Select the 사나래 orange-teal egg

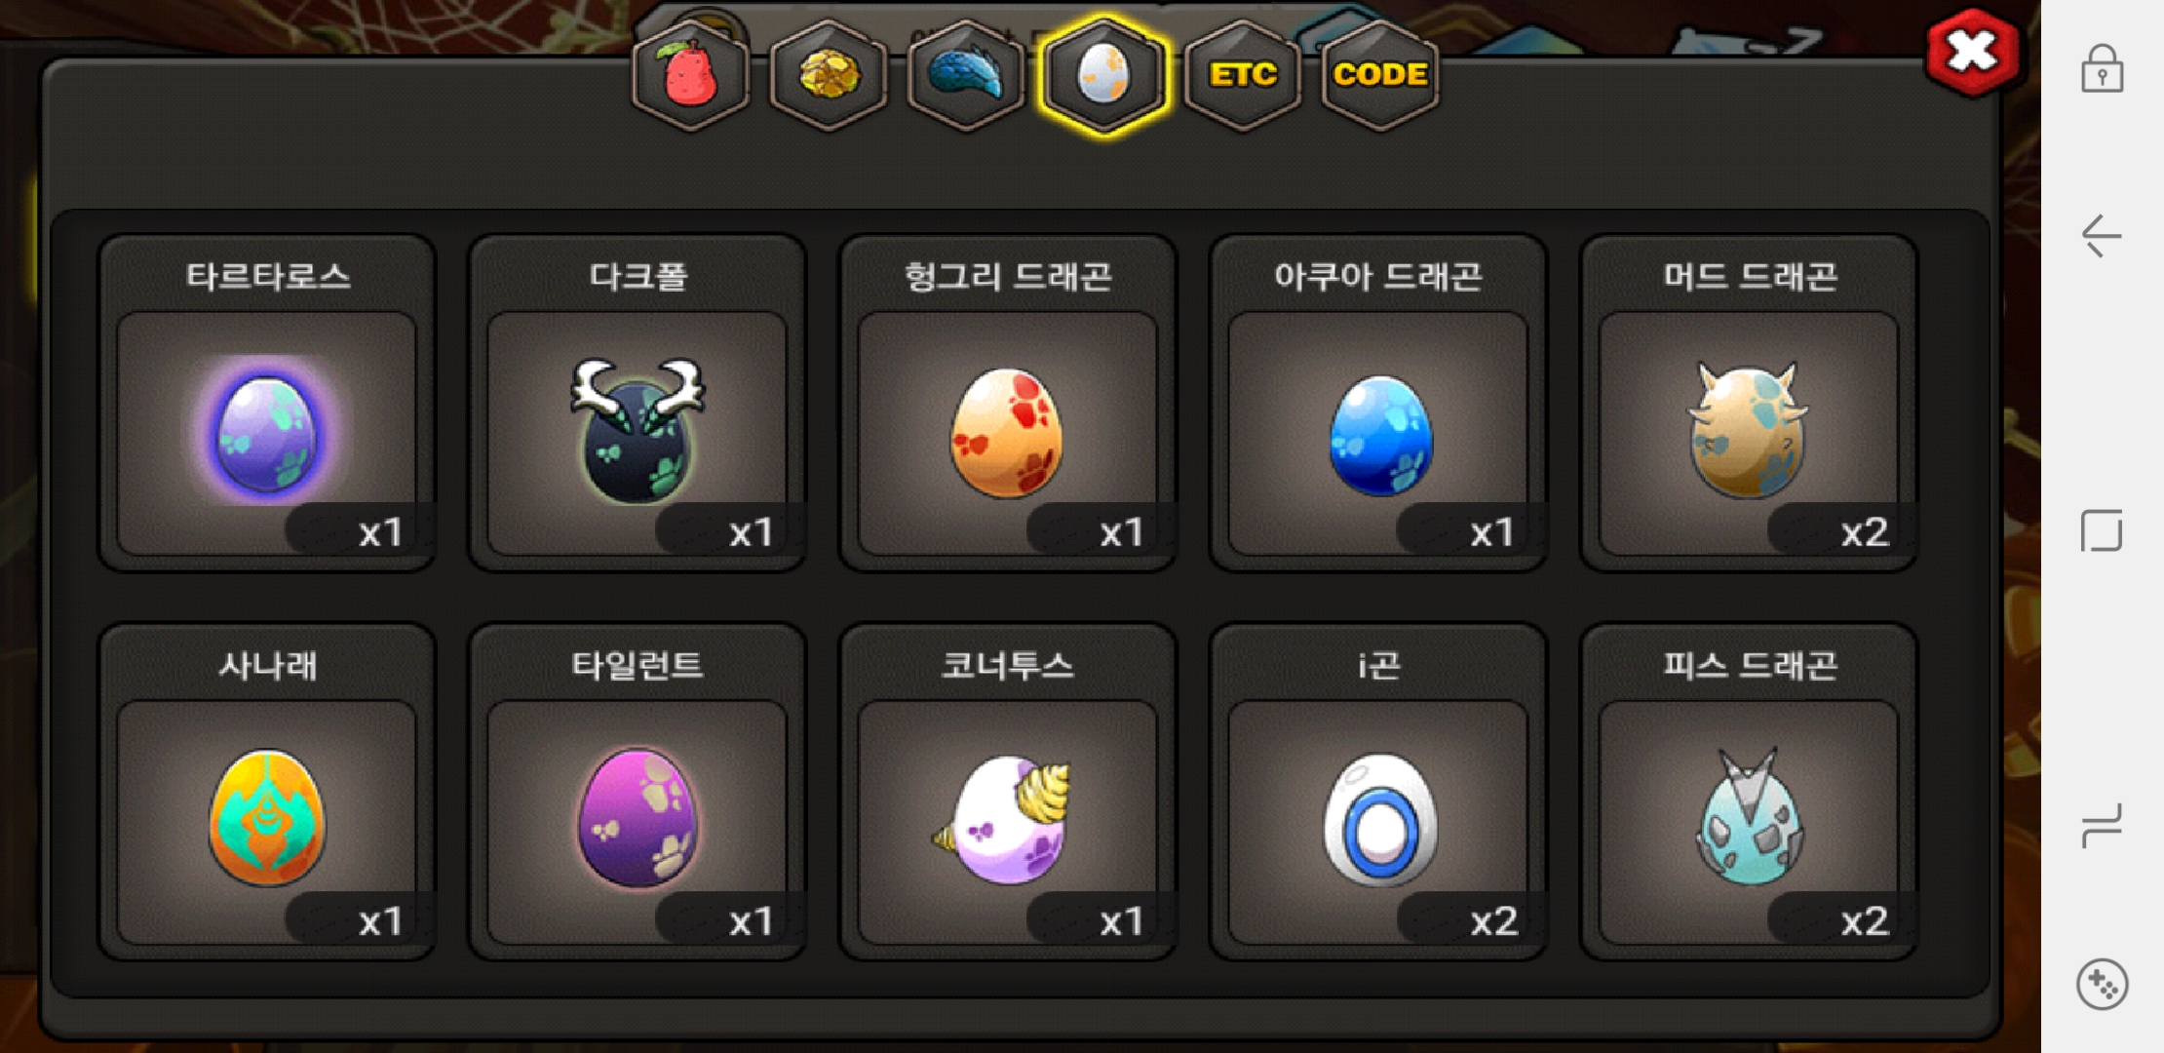click(267, 792)
